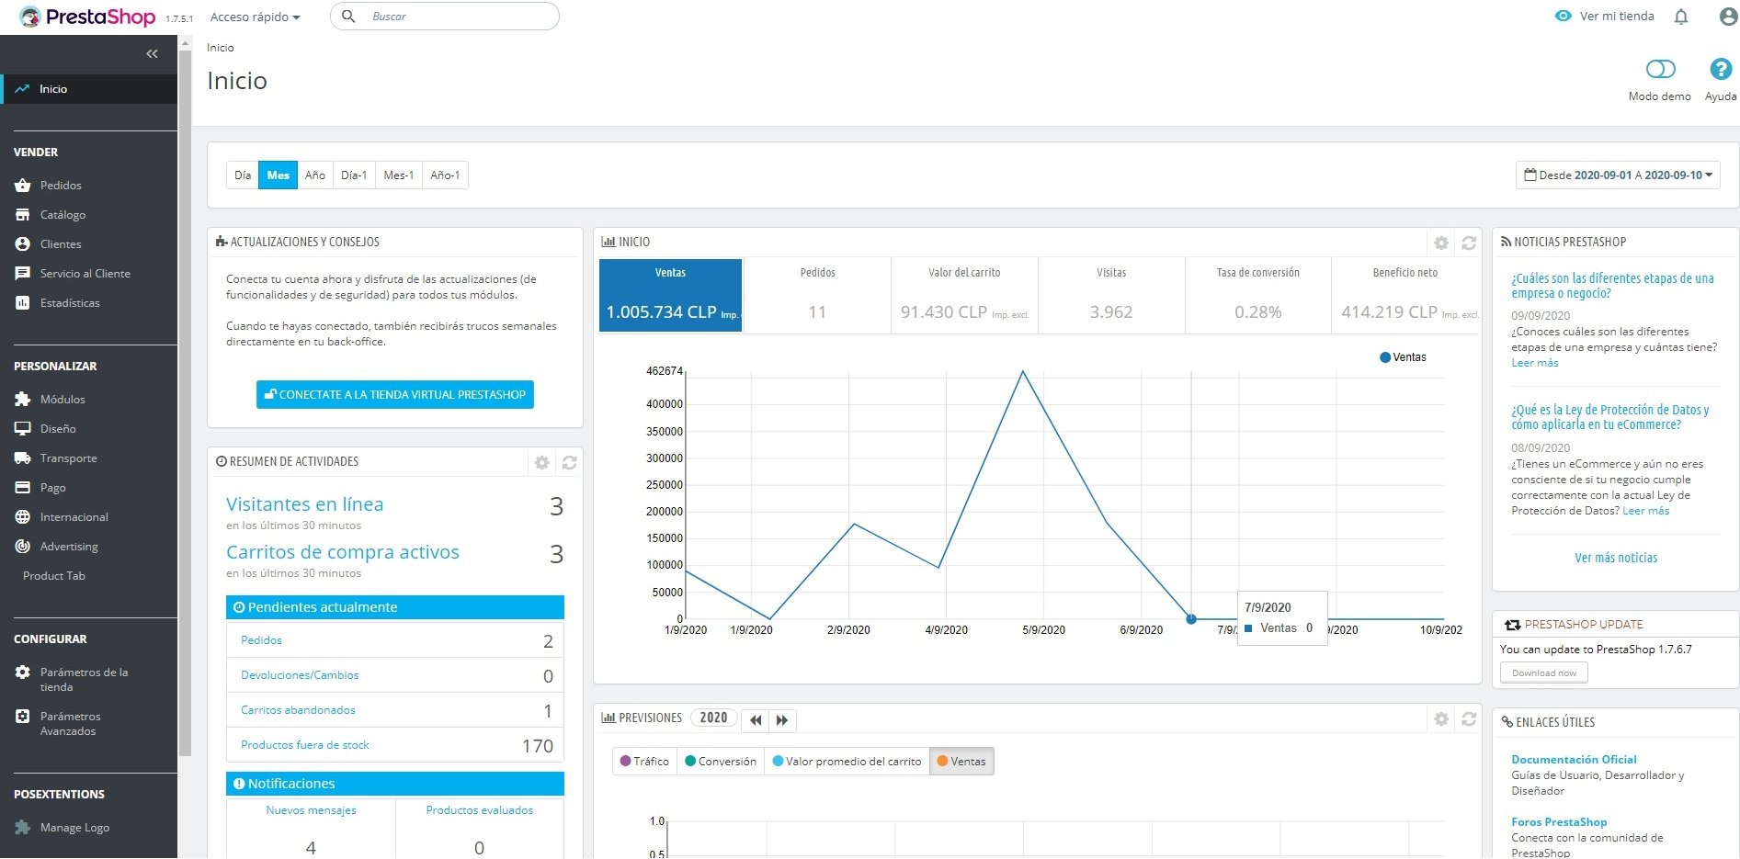Open the Acceso rápido dropdown
1740x859 pixels.
pos(255,17)
